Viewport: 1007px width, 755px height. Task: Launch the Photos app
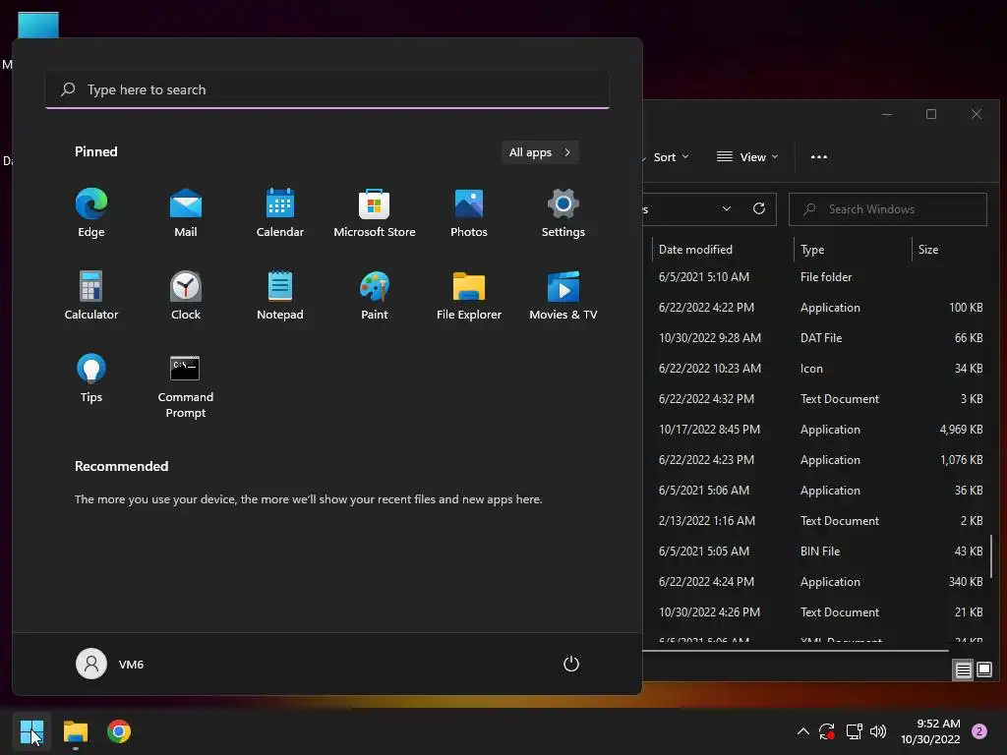coord(469,213)
